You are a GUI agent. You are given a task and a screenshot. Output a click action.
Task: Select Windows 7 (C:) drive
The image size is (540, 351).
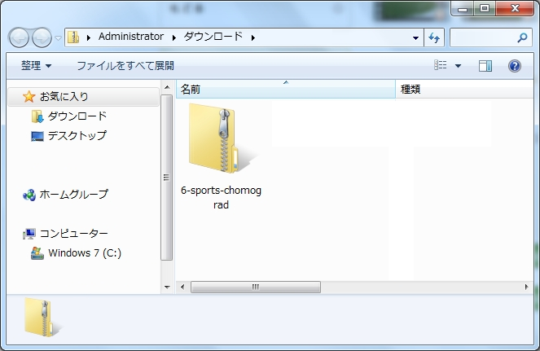click(x=84, y=252)
